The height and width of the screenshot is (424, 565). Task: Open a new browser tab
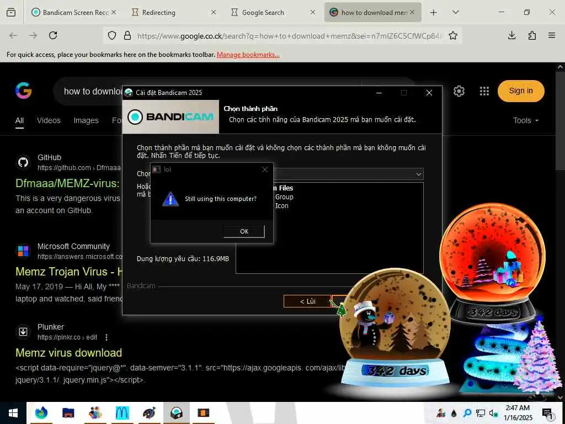[434, 13]
